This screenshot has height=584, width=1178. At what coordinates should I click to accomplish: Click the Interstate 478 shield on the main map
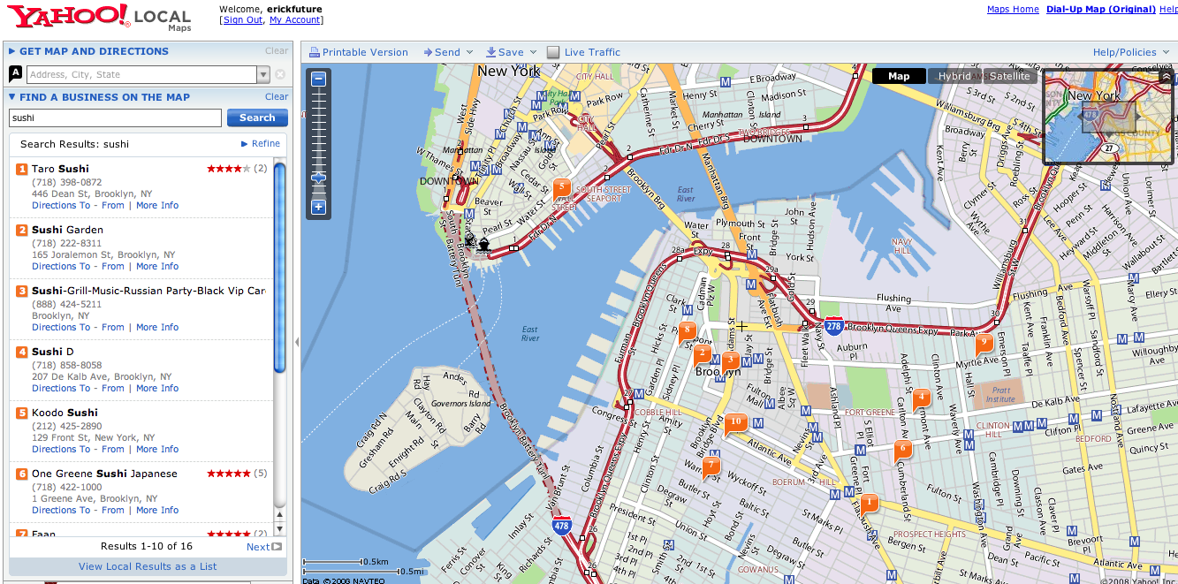(x=561, y=526)
